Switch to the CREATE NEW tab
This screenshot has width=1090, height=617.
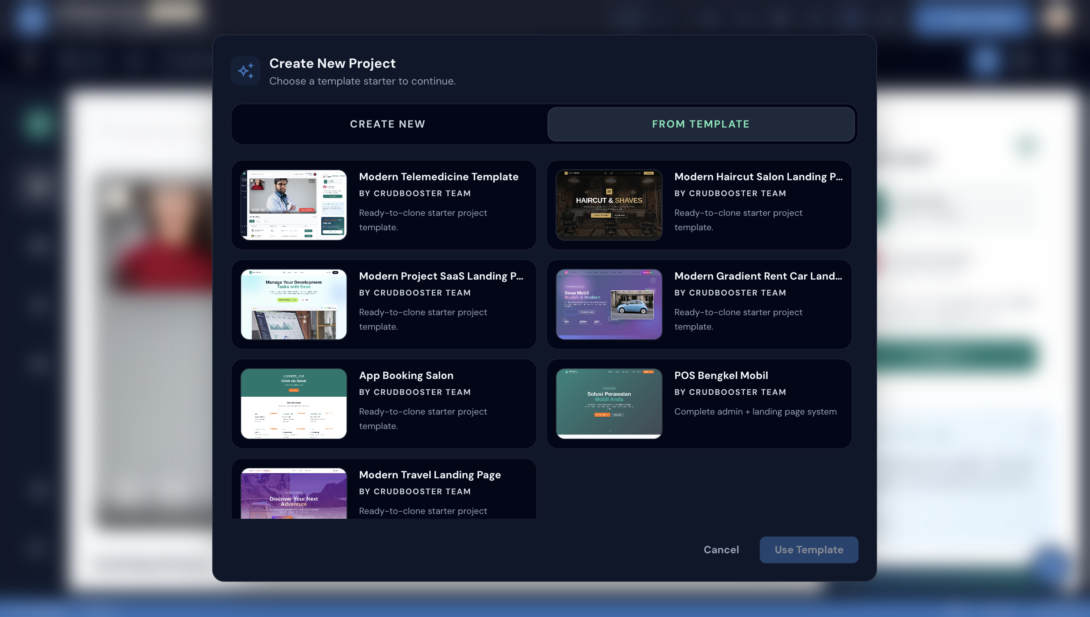point(387,124)
